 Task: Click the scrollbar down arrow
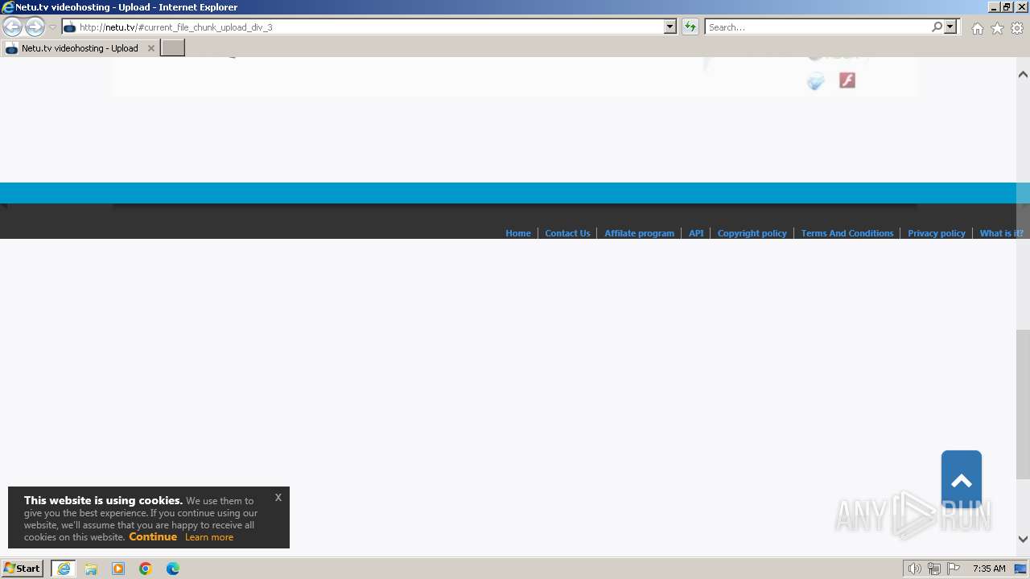[1023, 540]
